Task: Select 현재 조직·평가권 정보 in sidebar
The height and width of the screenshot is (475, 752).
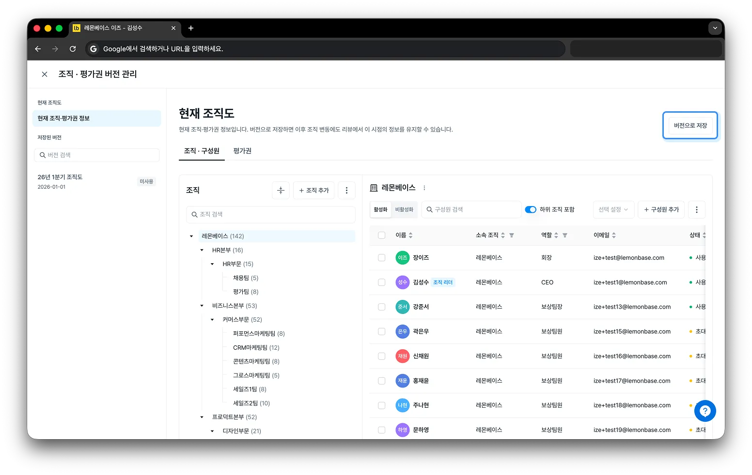Action: 96,119
